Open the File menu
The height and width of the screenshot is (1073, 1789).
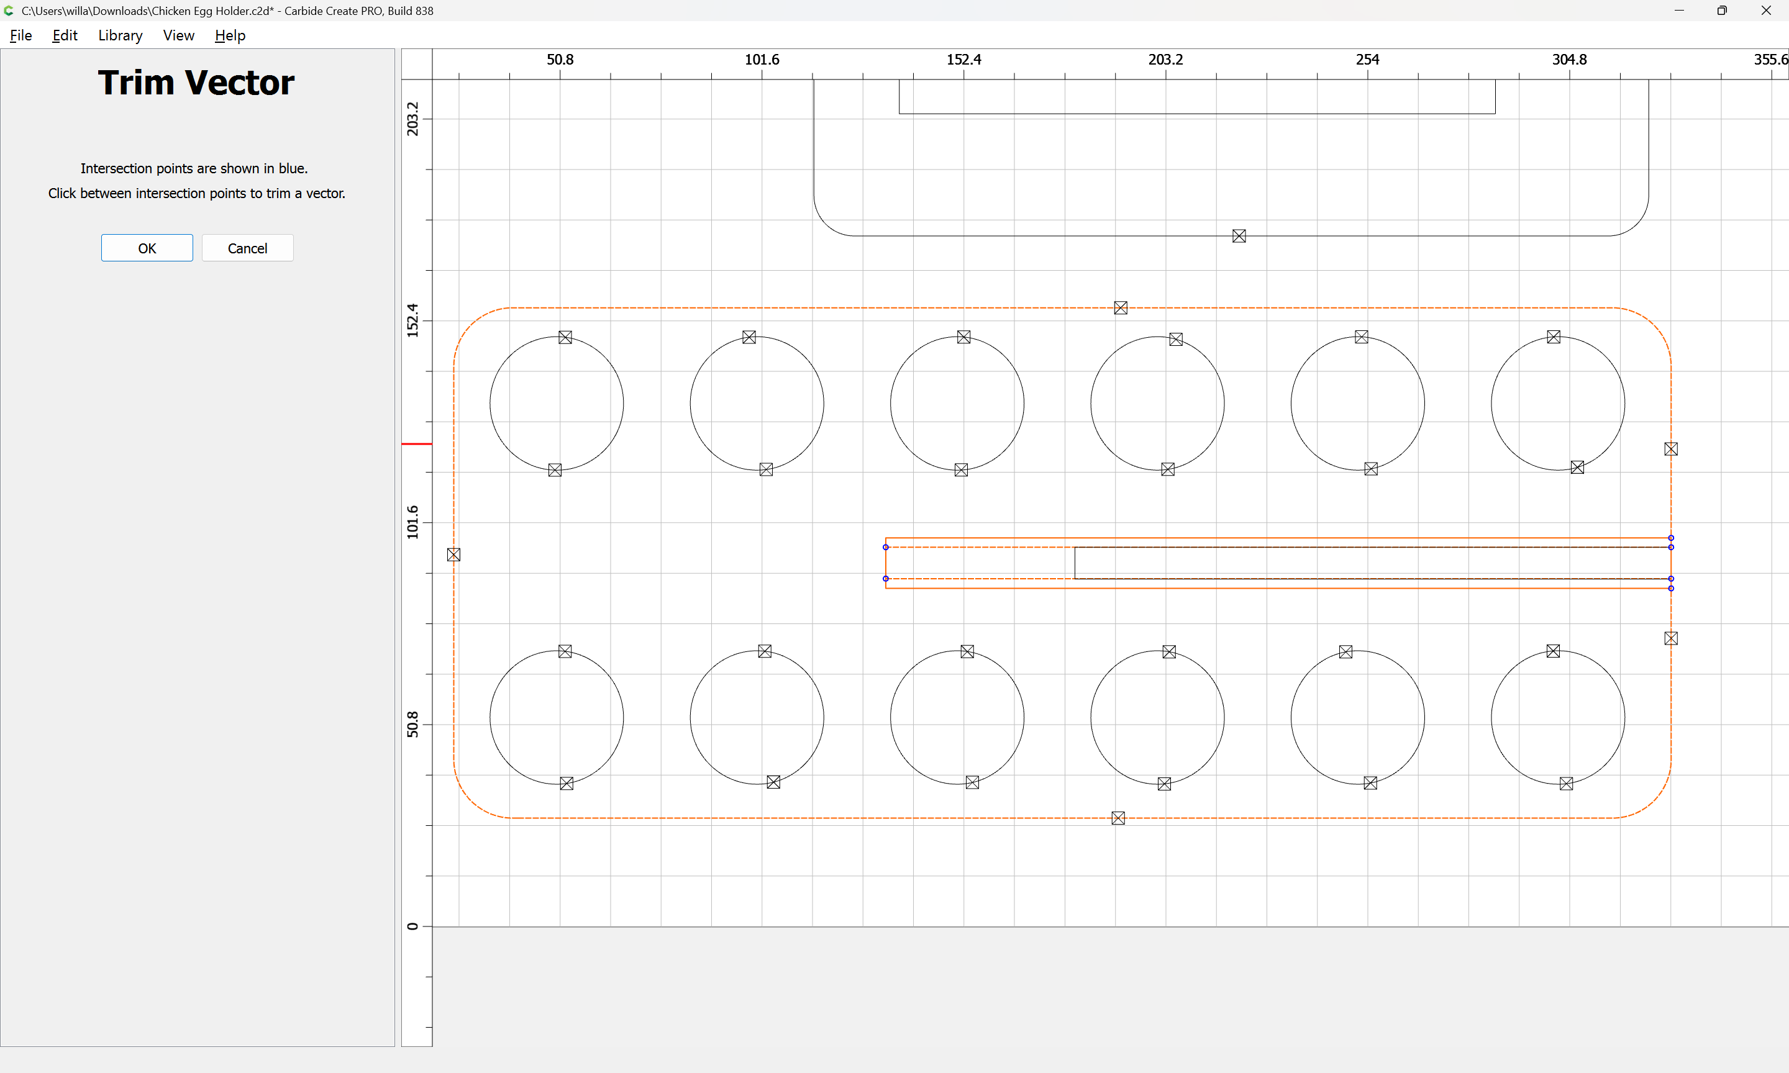point(20,35)
